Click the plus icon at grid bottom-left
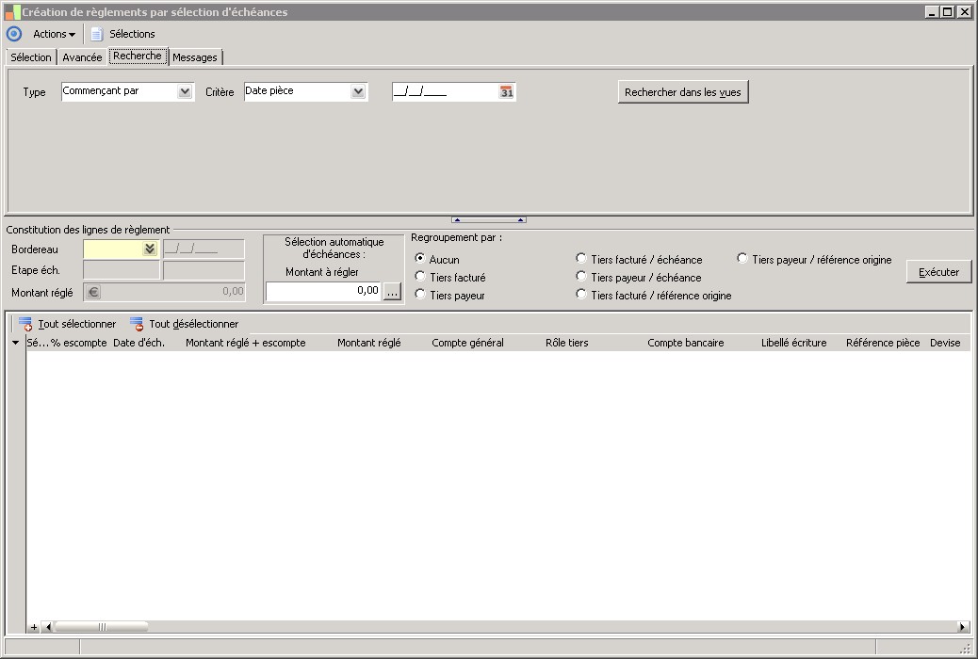 [34, 627]
